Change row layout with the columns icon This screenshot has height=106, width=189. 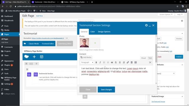31,64
